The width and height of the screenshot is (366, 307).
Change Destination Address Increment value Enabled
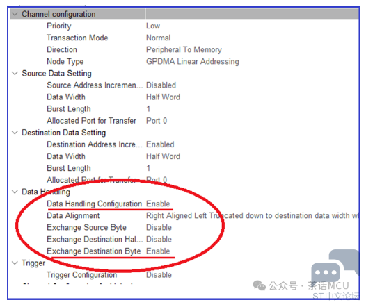160,144
